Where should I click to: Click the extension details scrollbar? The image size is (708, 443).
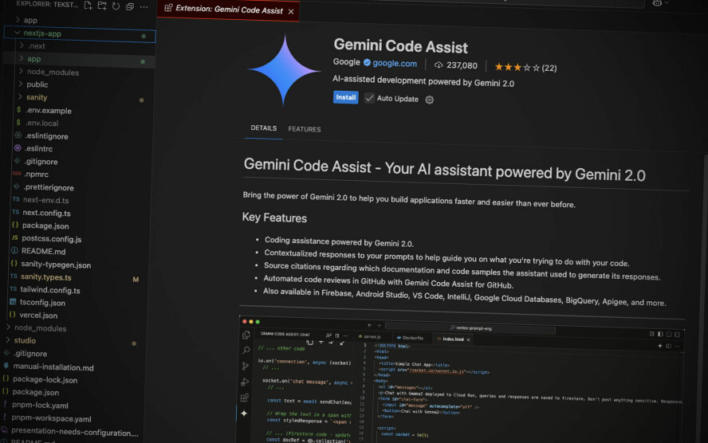pos(705,298)
